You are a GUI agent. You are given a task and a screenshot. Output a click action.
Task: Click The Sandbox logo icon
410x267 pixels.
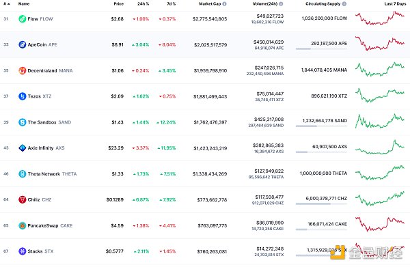(23, 122)
